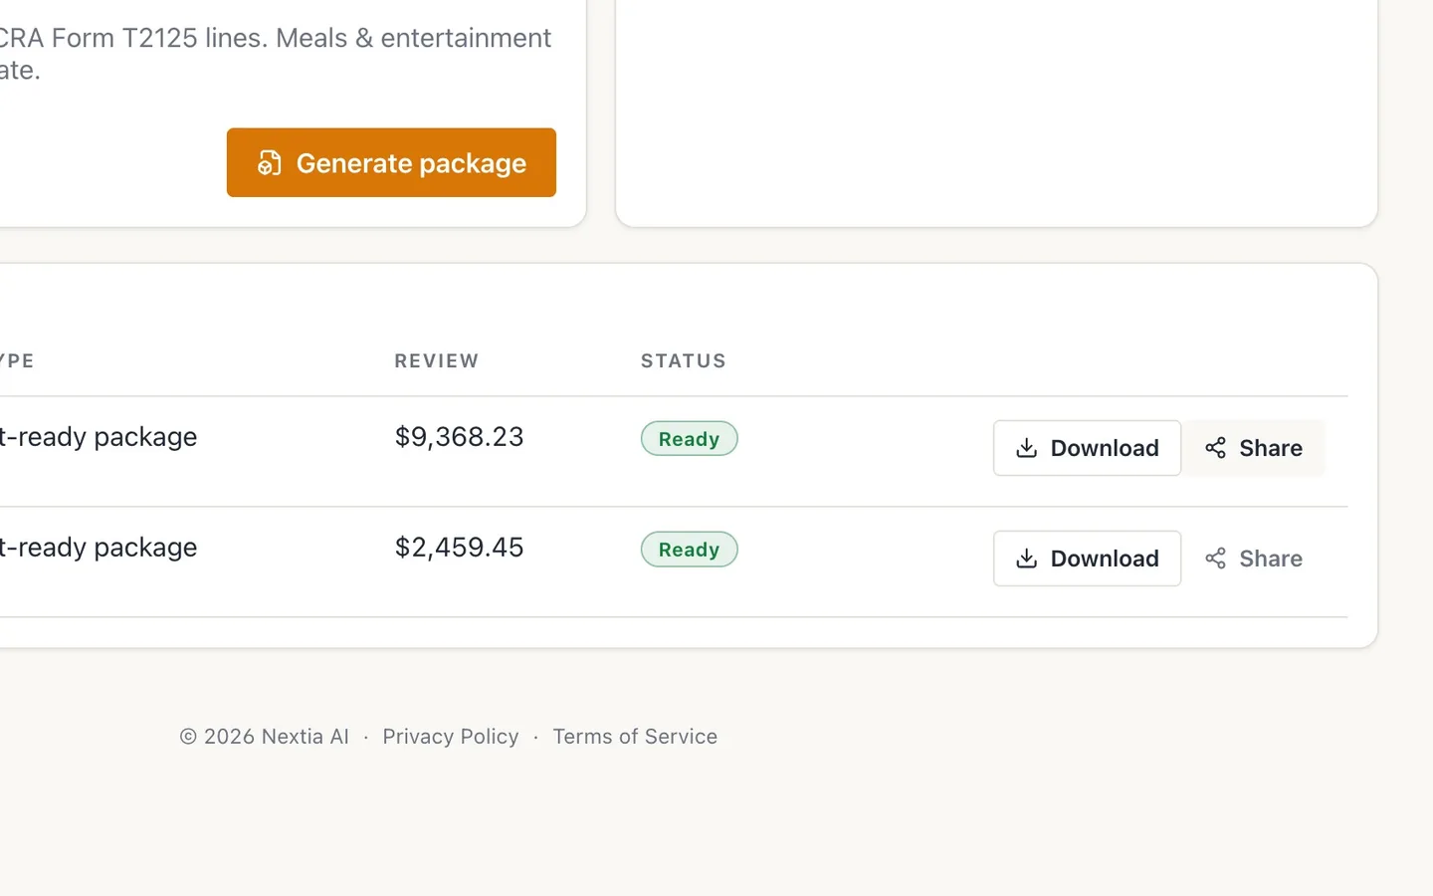Download the $2,459.45 package
This screenshot has width=1433, height=896.
coord(1087,559)
